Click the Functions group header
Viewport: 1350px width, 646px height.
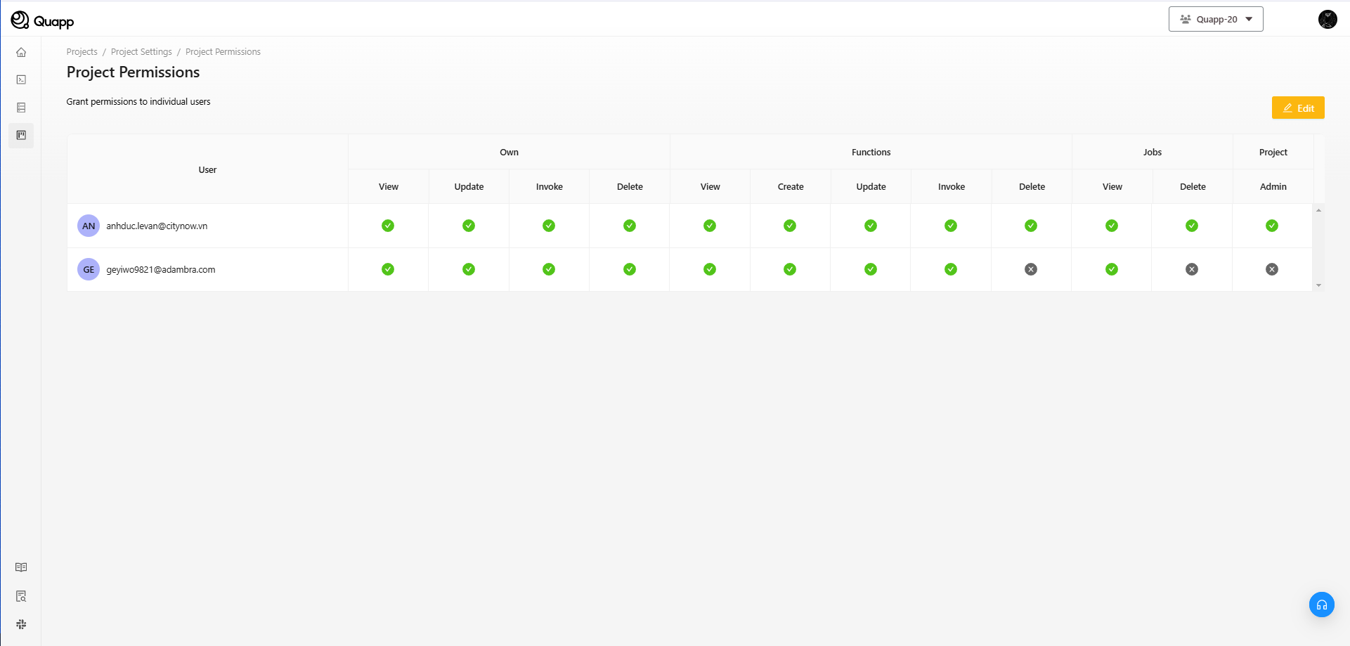(x=871, y=152)
